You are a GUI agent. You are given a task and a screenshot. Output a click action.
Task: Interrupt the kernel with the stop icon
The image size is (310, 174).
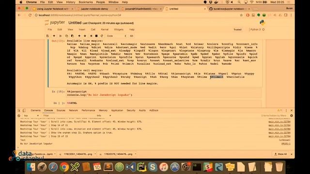[96, 36]
